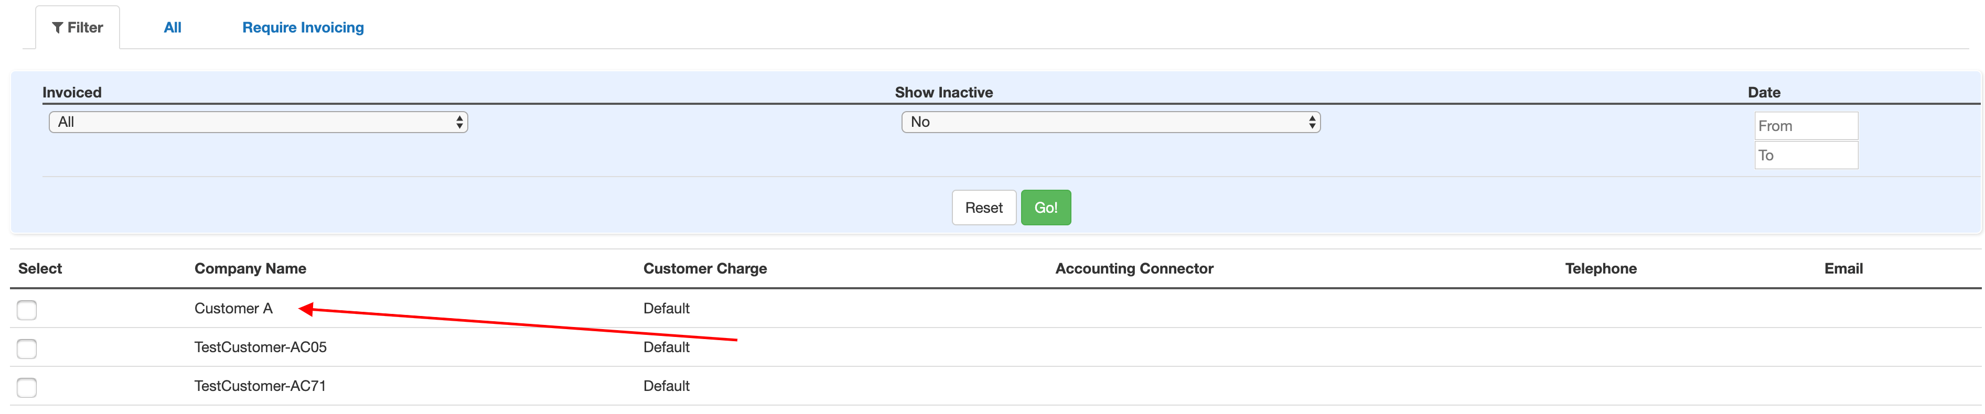
Task: Open the Filter tab
Action: 78,28
